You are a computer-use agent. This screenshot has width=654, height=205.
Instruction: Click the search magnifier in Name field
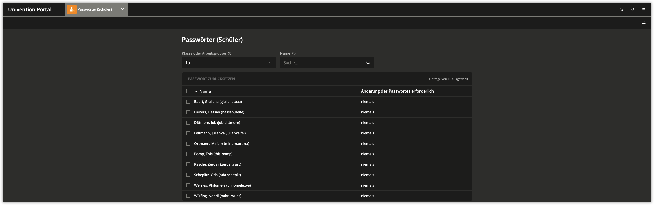(x=368, y=62)
